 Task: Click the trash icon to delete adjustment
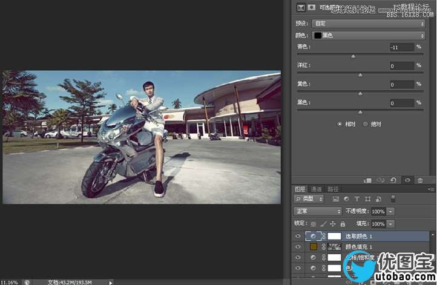[420, 180]
